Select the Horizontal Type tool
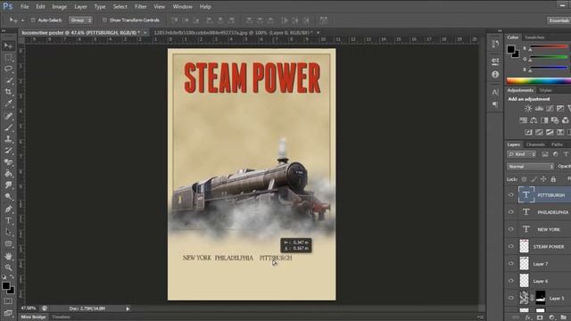Image resolution: width=571 pixels, height=321 pixels. coord(8,220)
